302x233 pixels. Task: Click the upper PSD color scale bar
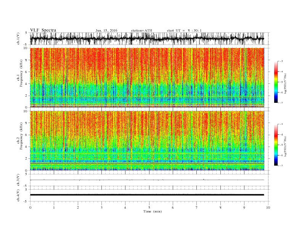point(276,82)
